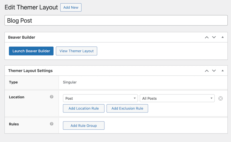This screenshot has height=142, width=231.
Task: Collapse Themer Layout Settings panel
Action: pyautogui.click(x=223, y=71)
